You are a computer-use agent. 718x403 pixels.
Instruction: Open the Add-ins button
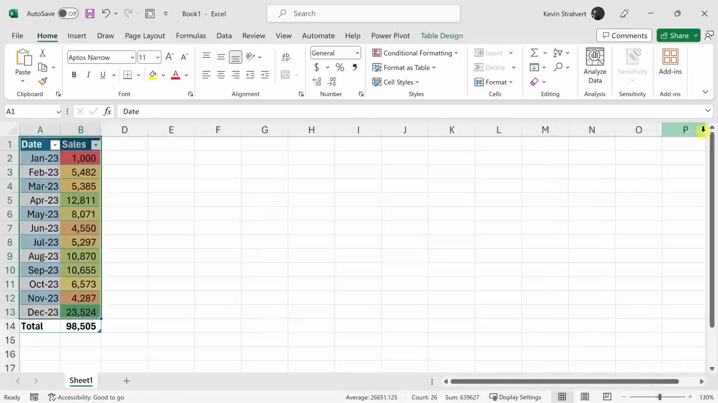[670, 62]
